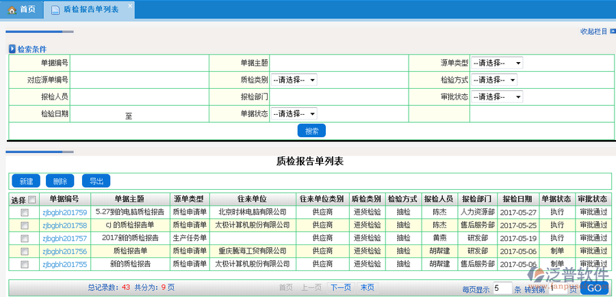Click the 检索条件 arrow icon

tap(12, 49)
